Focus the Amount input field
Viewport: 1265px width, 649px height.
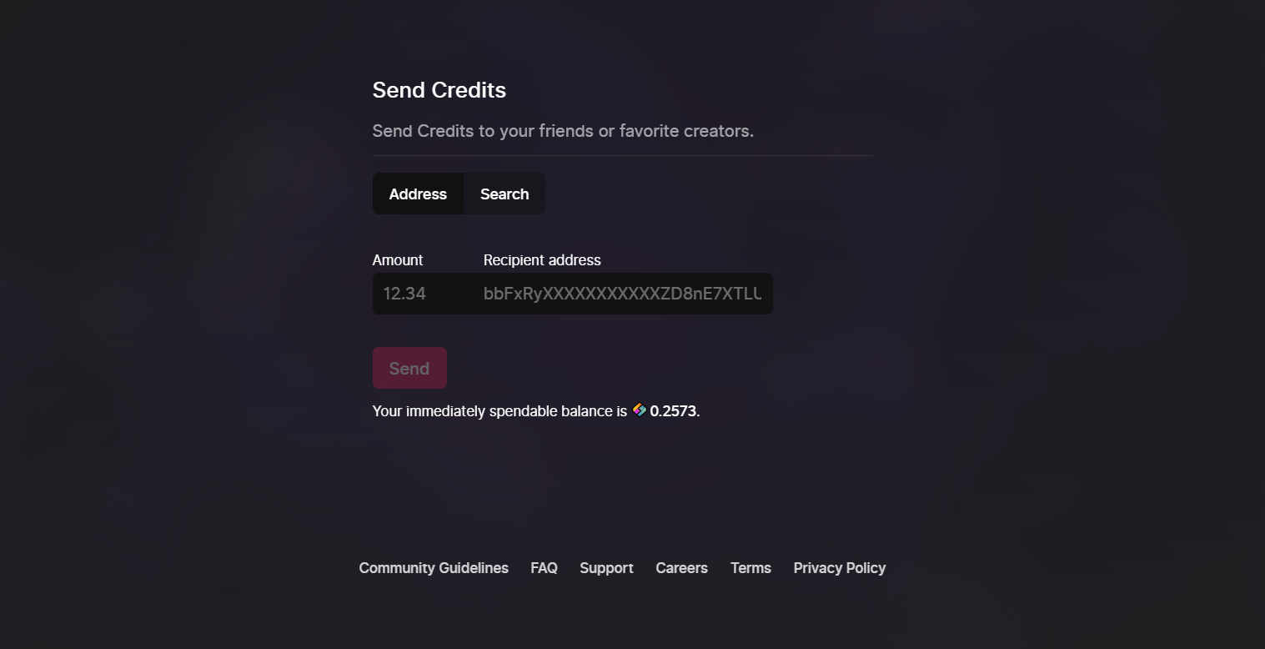tap(423, 294)
